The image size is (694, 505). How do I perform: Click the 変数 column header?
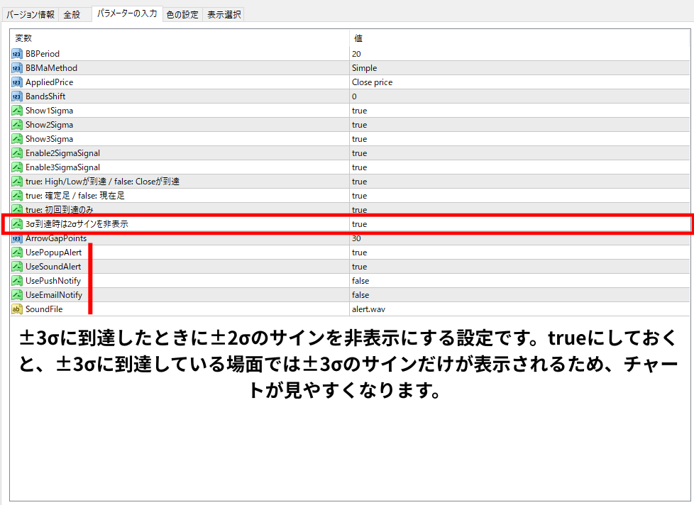click(23, 38)
